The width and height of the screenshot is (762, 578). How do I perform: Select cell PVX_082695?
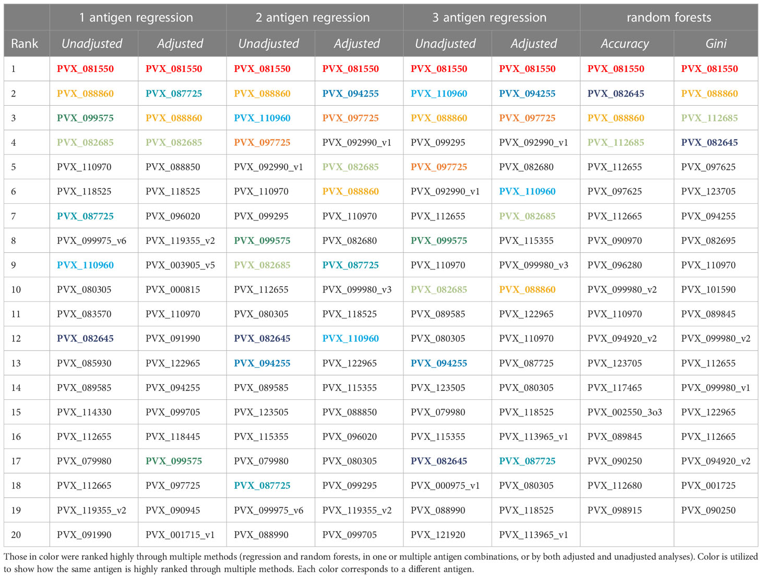pyautogui.click(x=708, y=241)
